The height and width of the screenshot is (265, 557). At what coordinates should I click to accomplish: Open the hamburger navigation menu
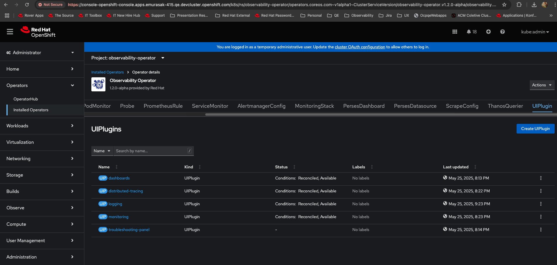coord(10,32)
